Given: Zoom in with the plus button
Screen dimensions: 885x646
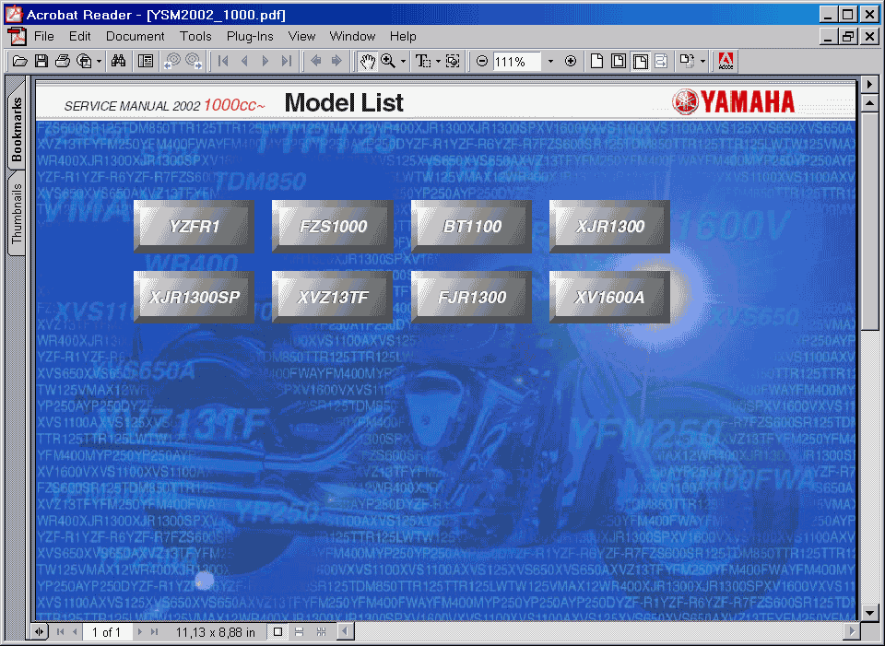Looking at the screenshot, I should pyautogui.click(x=571, y=61).
